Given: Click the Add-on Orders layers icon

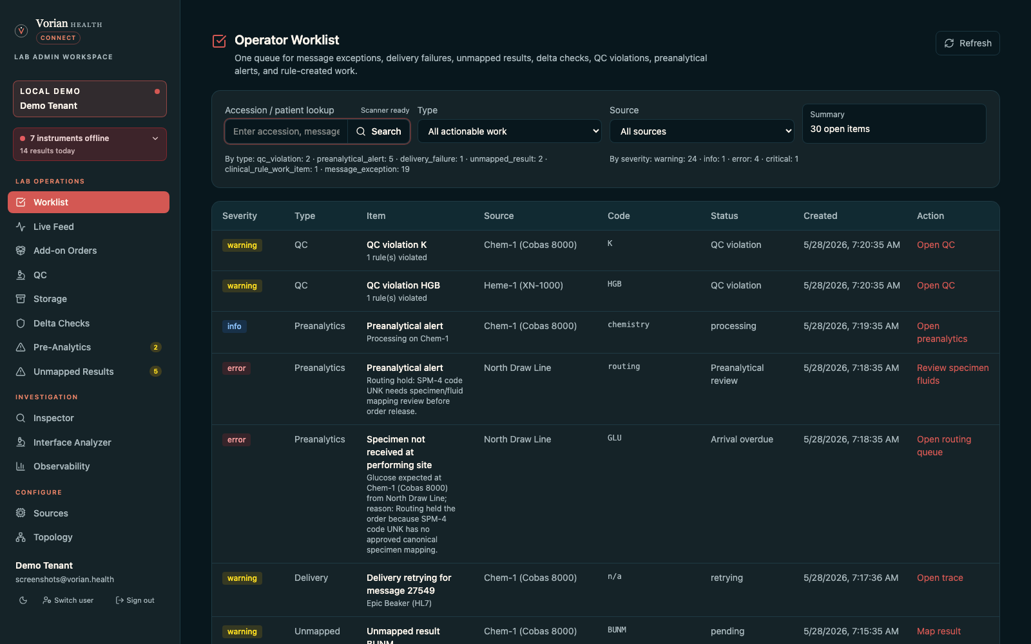Looking at the screenshot, I should pyautogui.click(x=21, y=251).
